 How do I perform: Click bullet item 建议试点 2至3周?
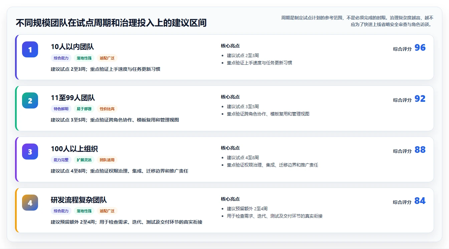click(243, 55)
